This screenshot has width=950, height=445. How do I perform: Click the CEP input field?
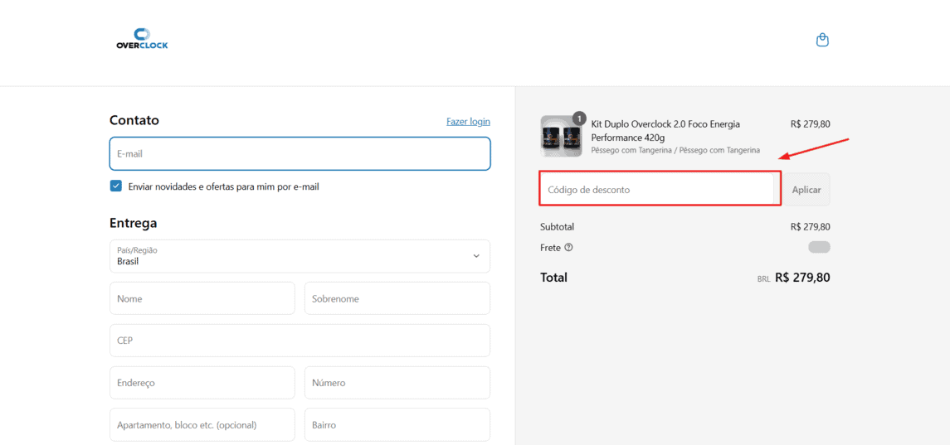point(300,341)
